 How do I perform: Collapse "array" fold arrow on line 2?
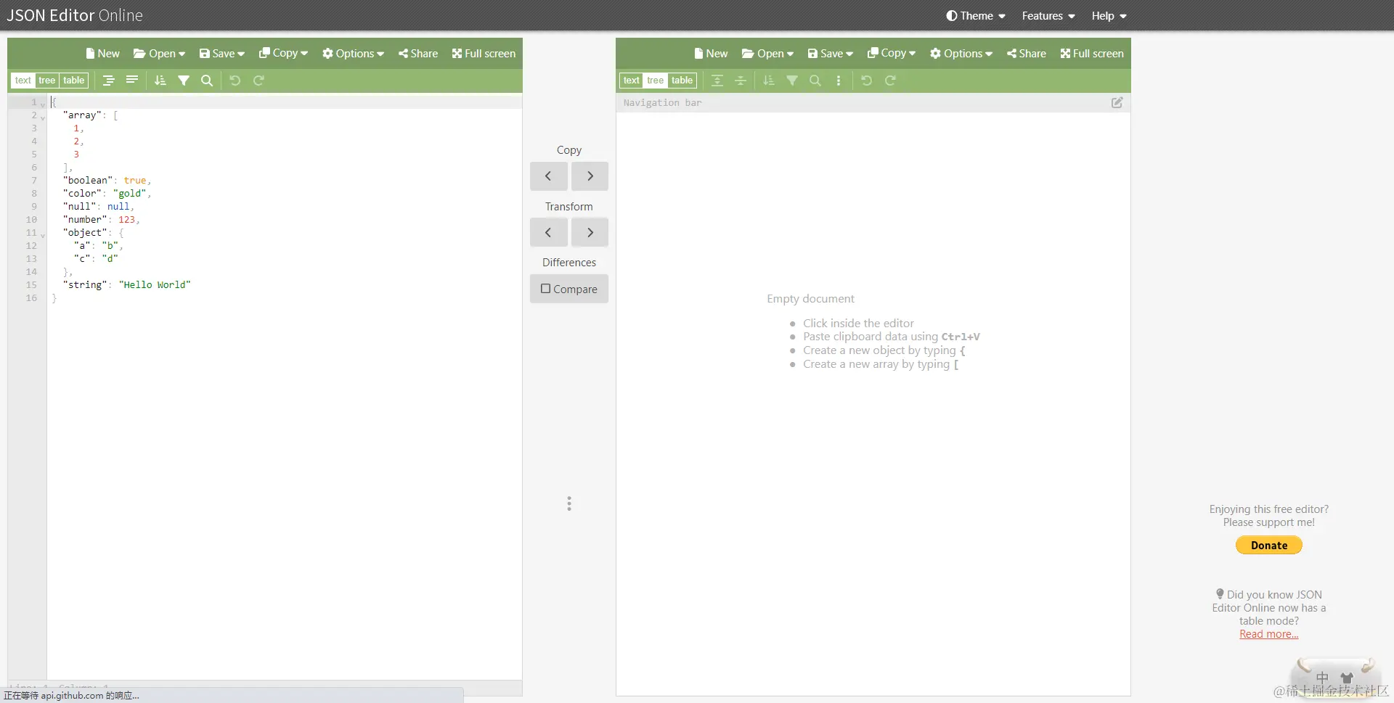[43, 118]
